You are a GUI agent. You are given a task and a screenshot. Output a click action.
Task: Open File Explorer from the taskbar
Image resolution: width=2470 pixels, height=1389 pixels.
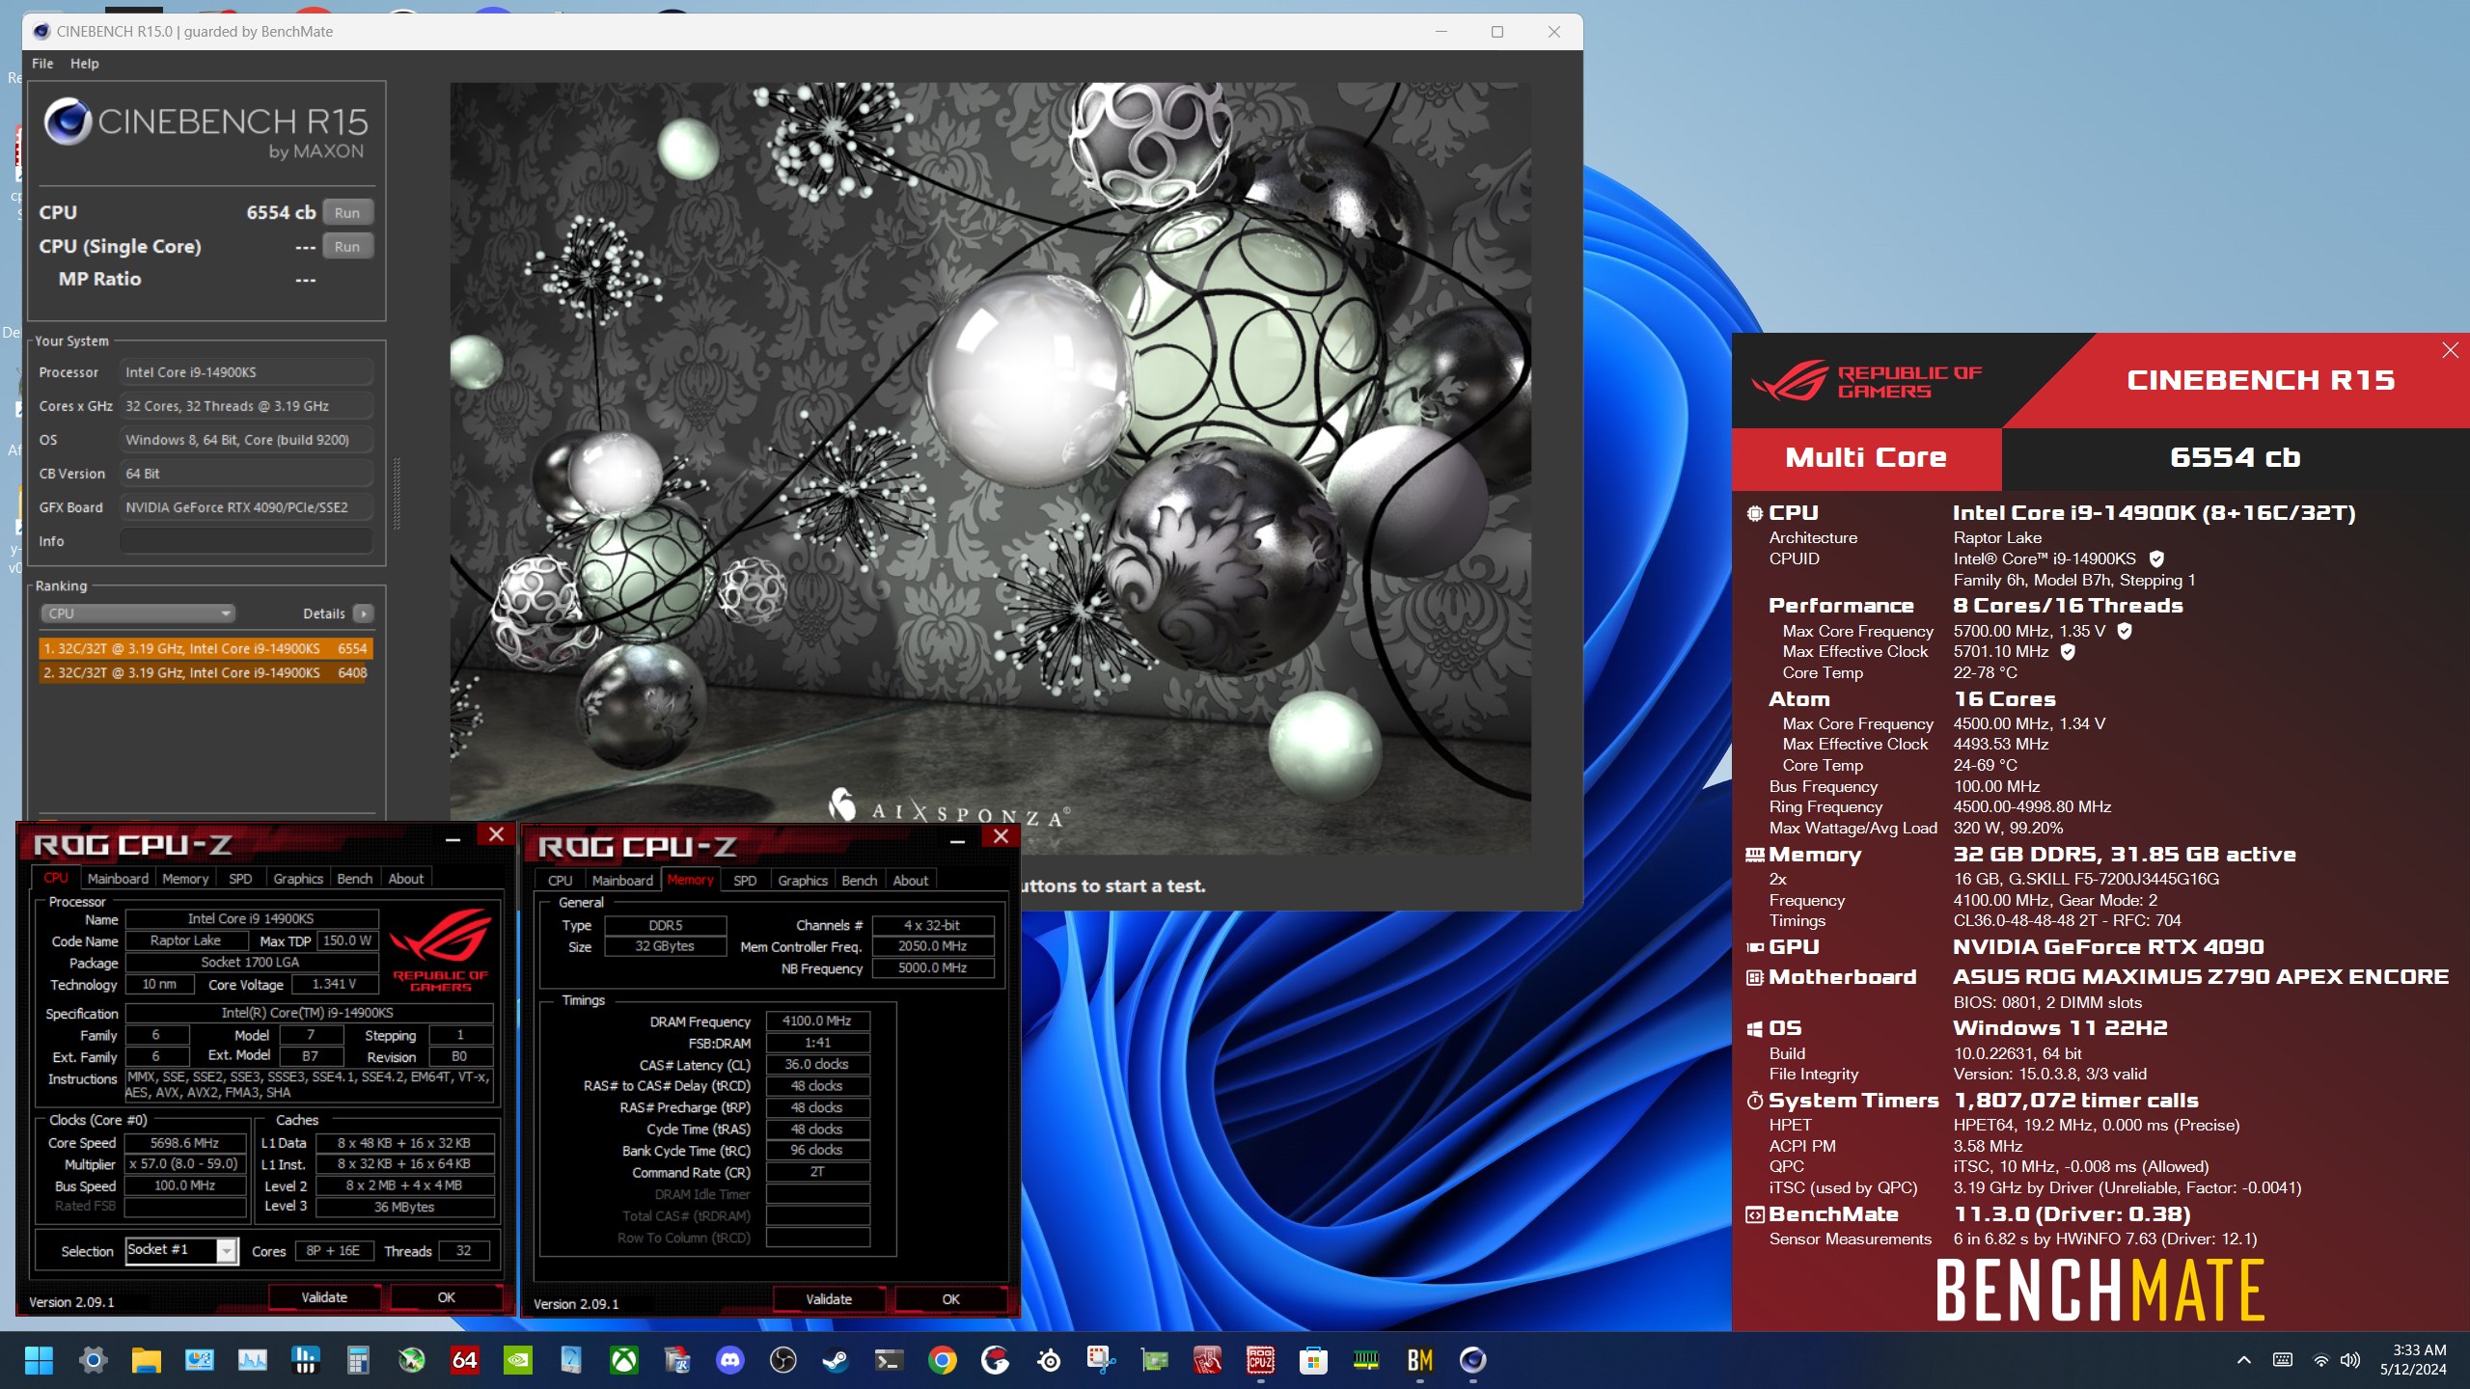(146, 1360)
